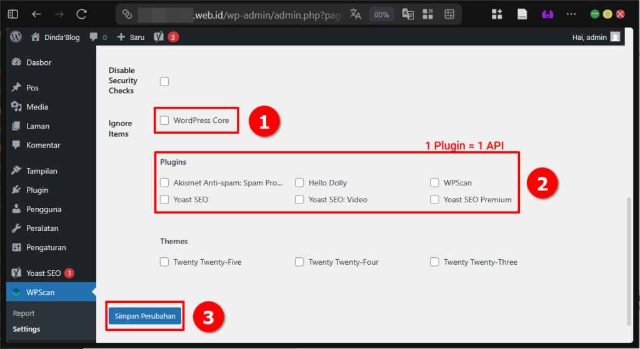Viewport: 640px width, 349px height.
Task: Reload the page with refresh icon
Action: [82, 14]
